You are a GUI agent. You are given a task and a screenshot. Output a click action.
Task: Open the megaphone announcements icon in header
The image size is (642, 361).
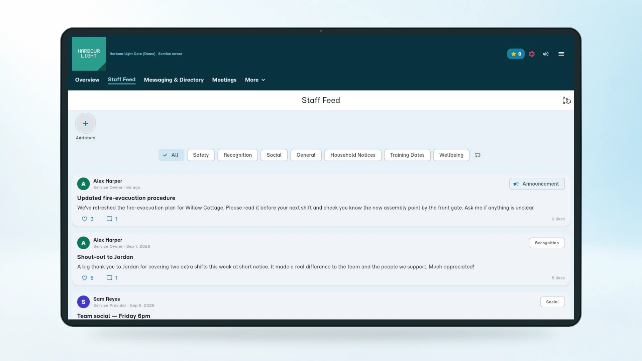(x=546, y=54)
